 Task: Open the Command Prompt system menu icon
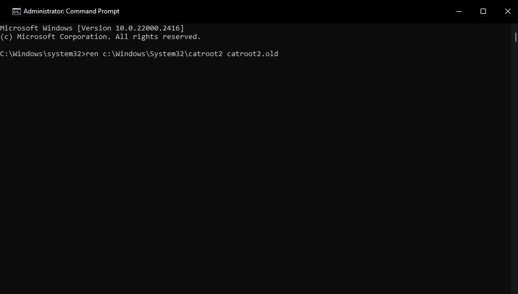[x=17, y=11]
